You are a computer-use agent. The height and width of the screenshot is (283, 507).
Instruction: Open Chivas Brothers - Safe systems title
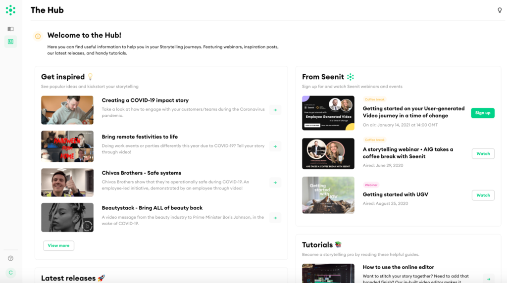point(141,173)
